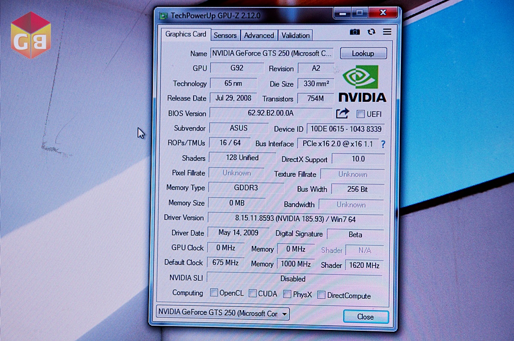Screen dimensions: 514x341
Task: Click the Subvendor field showing ASUS
Action: click(x=238, y=128)
